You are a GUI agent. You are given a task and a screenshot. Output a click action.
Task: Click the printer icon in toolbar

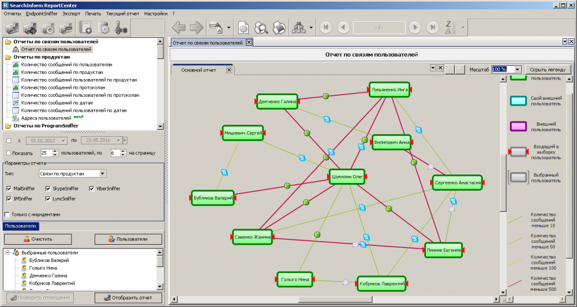pyautogui.click(x=279, y=28)
